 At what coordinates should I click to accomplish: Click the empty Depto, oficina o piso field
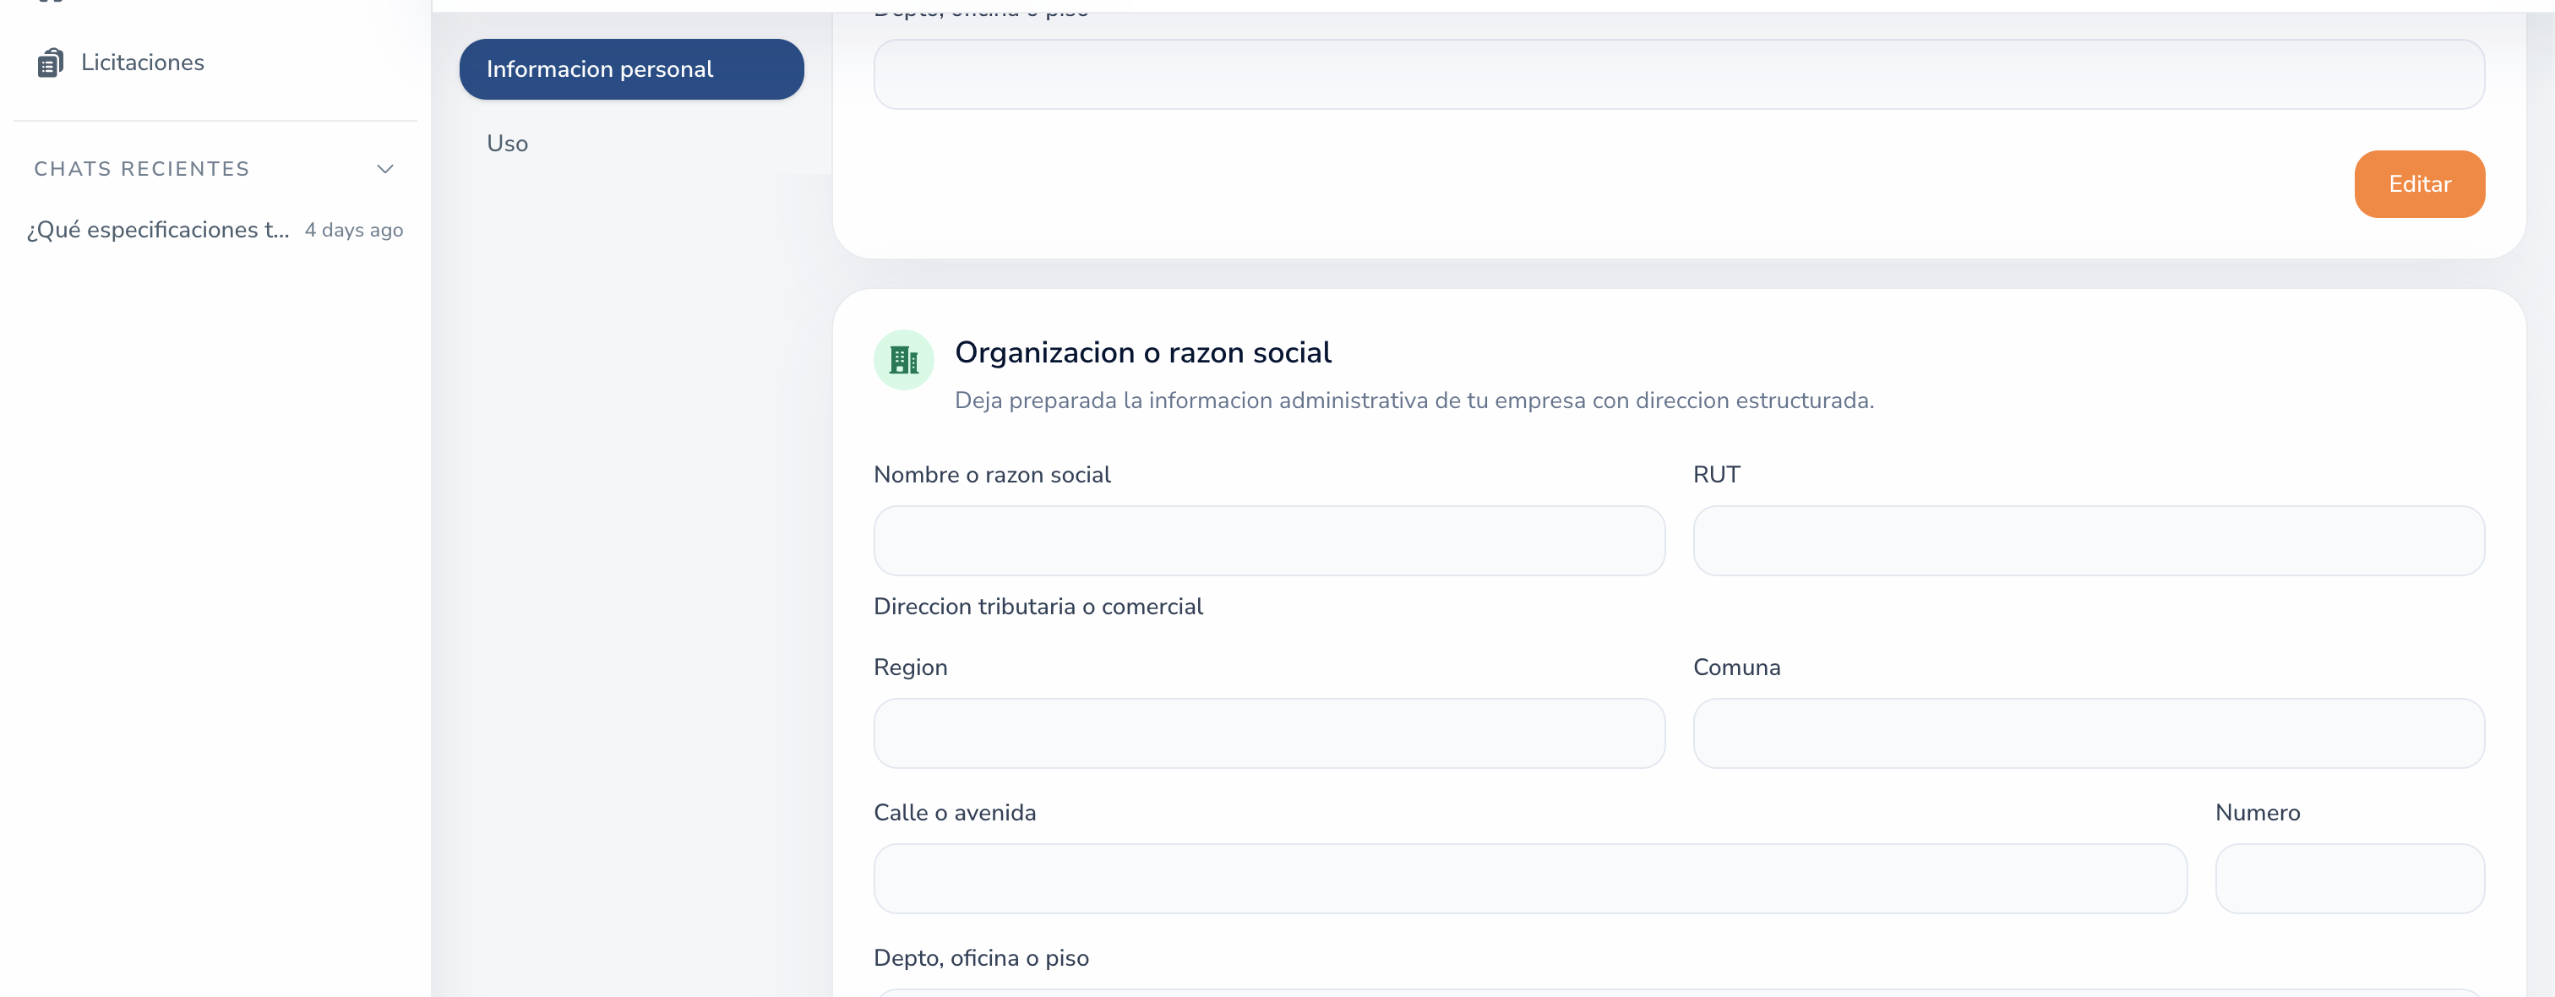pos(1676,74)
